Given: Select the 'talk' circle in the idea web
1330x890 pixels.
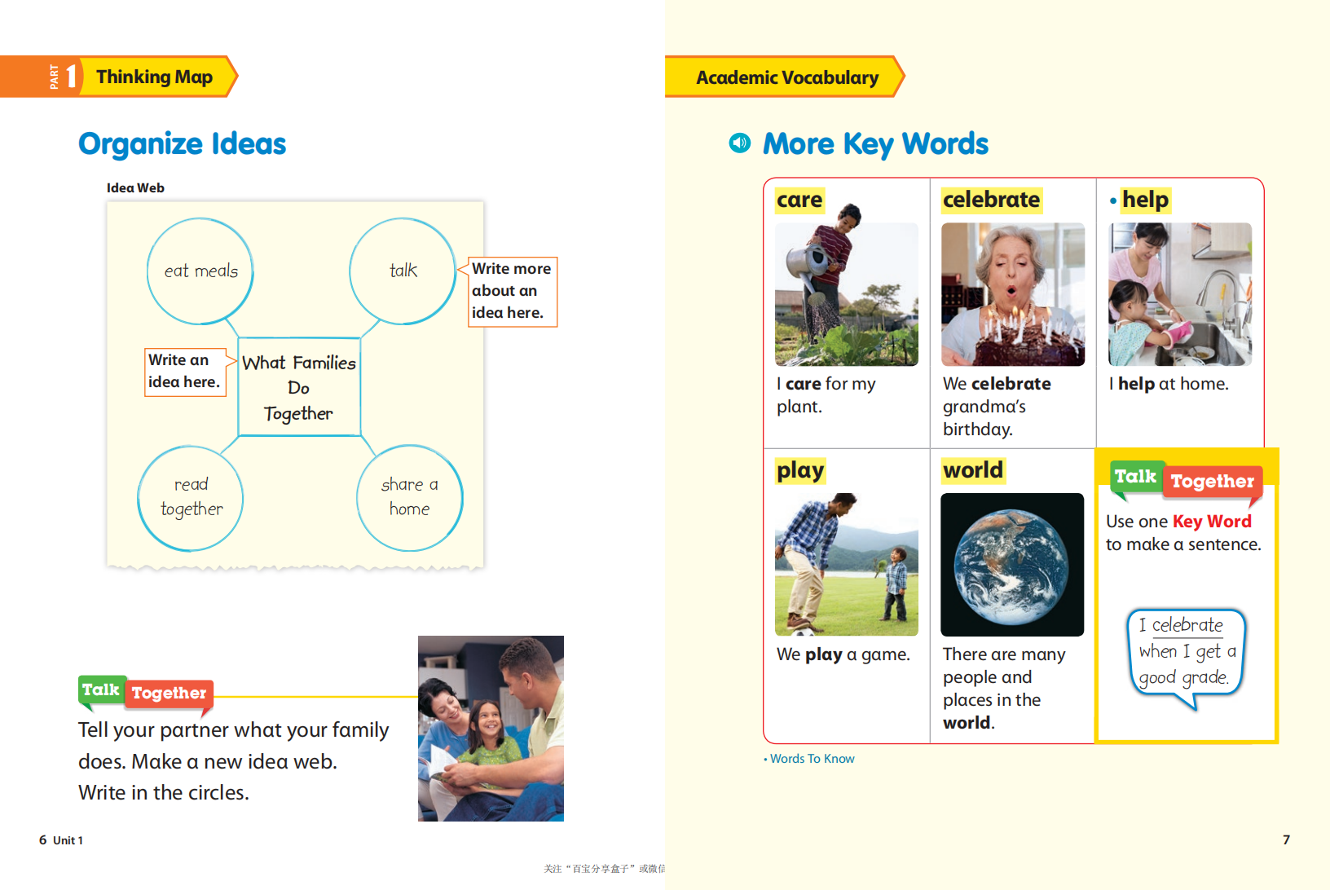Looking at the screenshot, I should [x=403, y=271].
